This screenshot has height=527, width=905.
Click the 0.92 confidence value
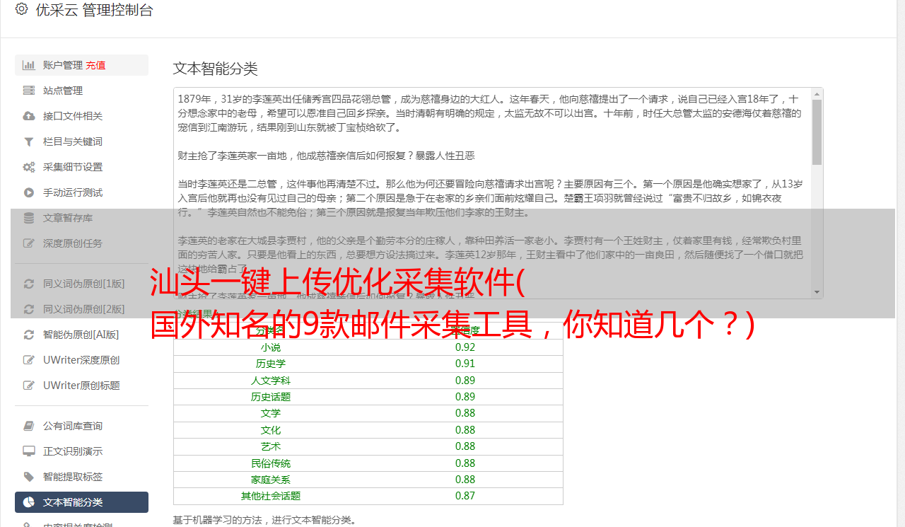click(465, 347)
